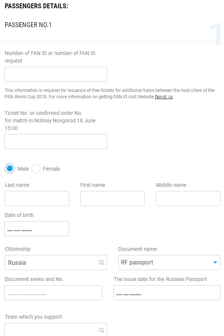Click the magnifier icon in team support field
This screenshot has width=224, height=336.
[101, 330]
